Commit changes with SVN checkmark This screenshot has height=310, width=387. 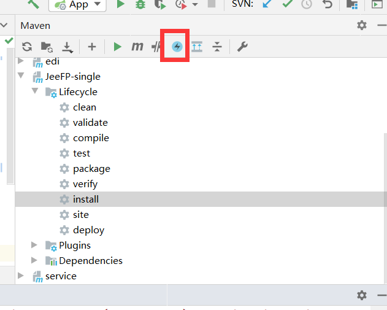point(287,4)
